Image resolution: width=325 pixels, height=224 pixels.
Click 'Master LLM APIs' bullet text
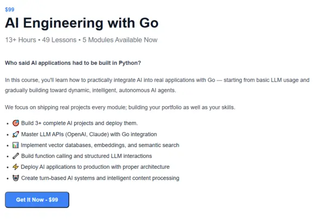click(89, 134)
